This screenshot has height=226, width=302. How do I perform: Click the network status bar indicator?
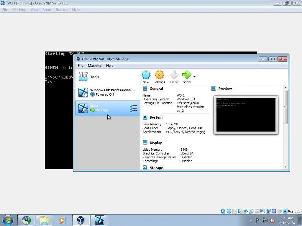[246, 211]
